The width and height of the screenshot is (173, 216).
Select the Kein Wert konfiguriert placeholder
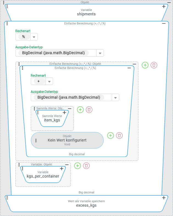[67, 140]
